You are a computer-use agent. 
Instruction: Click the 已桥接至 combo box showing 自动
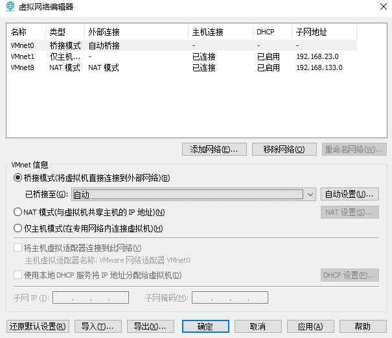194,194
